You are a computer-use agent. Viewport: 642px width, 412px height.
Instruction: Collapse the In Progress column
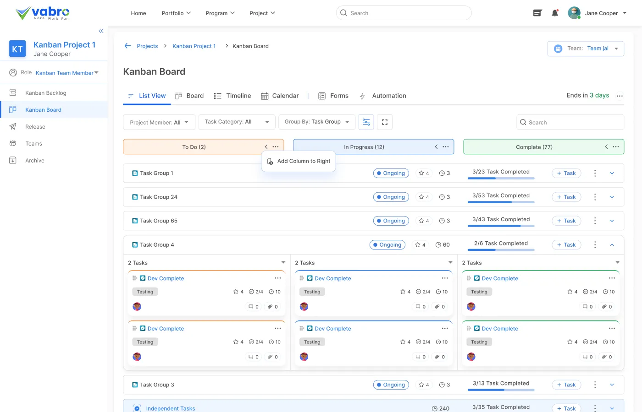click(x=436, y=147)
